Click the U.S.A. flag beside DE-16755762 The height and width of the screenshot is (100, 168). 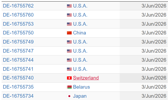pos(69,6)
